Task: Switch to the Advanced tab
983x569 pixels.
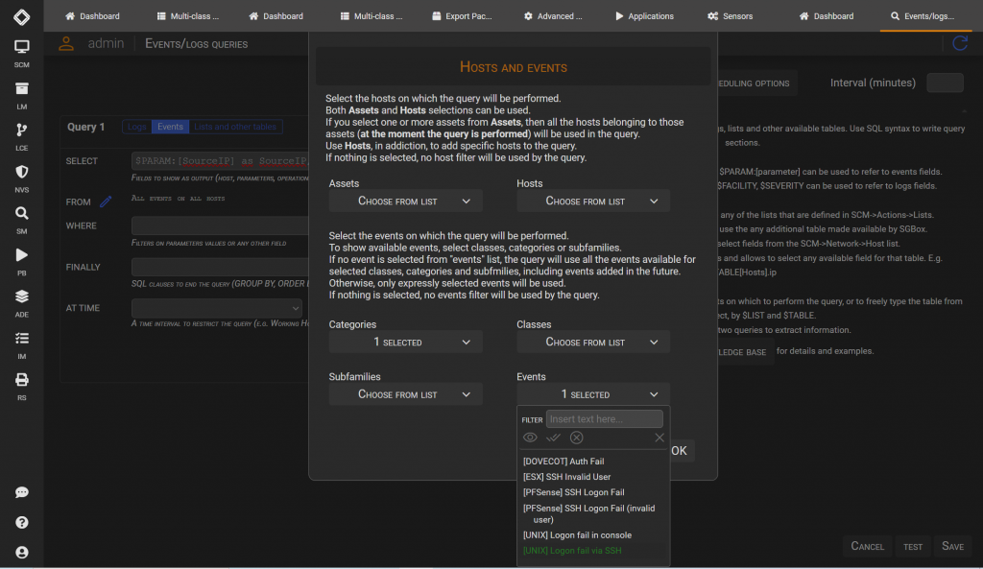Action: coord(553,16)
